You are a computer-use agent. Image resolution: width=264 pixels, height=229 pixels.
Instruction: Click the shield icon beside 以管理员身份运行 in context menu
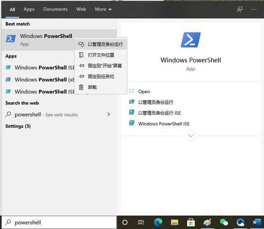point(81,44)
